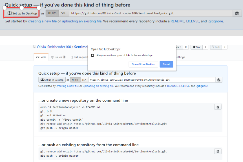Click uploading an existing file in lower box
Screen dimensions: 243x162
point(98,86)
